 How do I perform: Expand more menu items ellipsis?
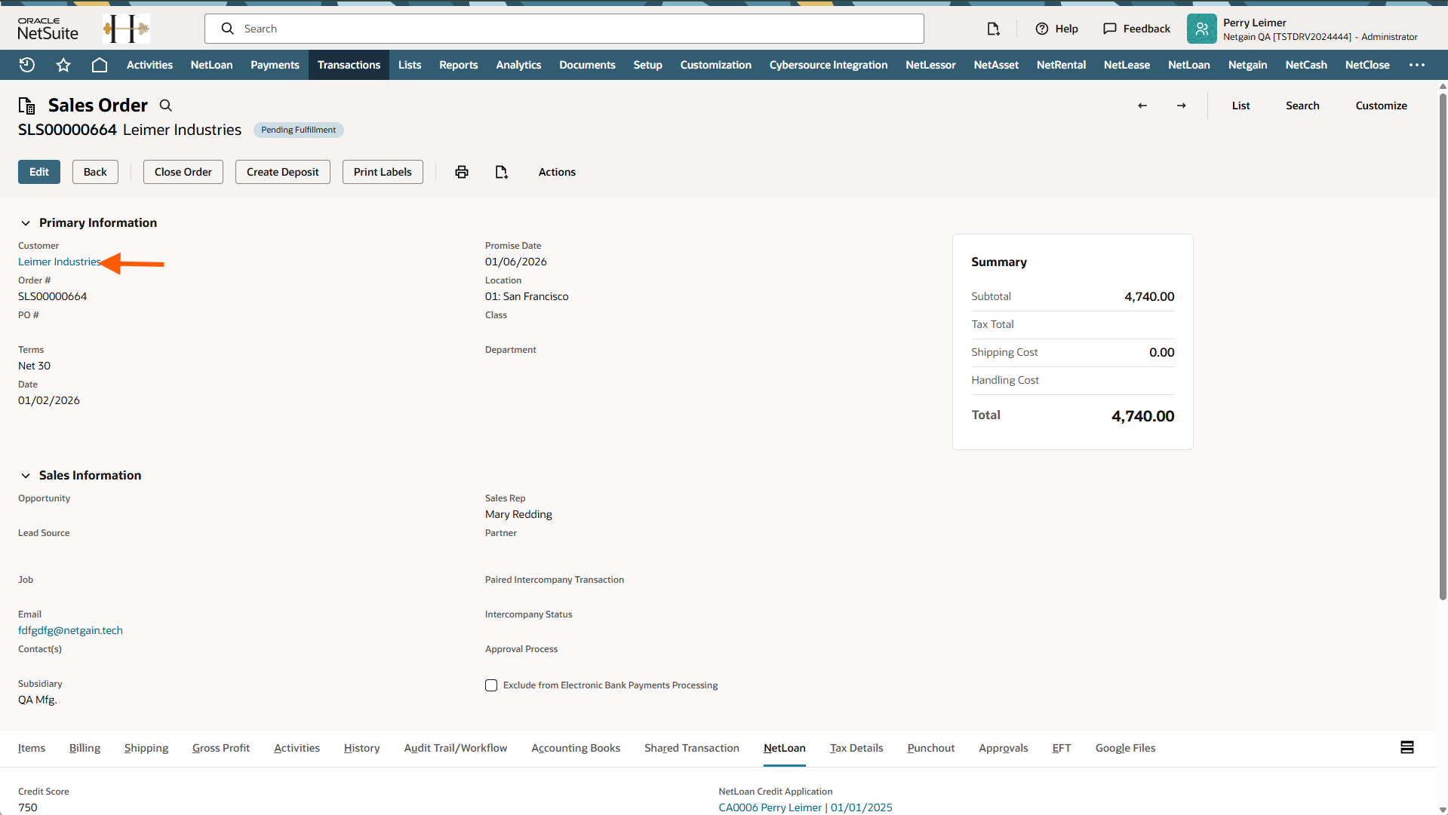pyautogui.click(x=1417, y=65)
